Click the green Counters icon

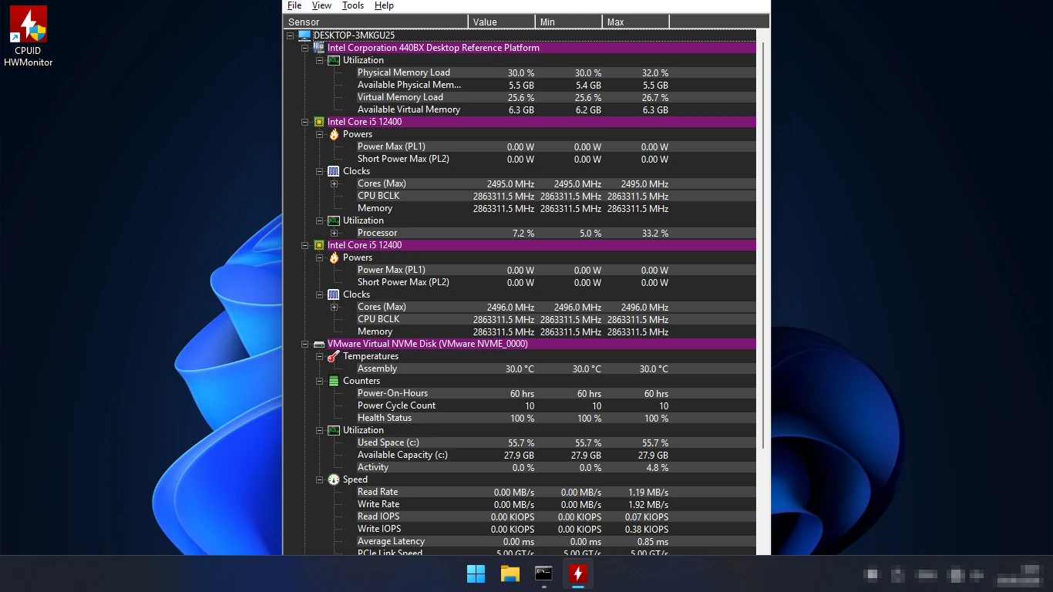click(x=334, y=381)
